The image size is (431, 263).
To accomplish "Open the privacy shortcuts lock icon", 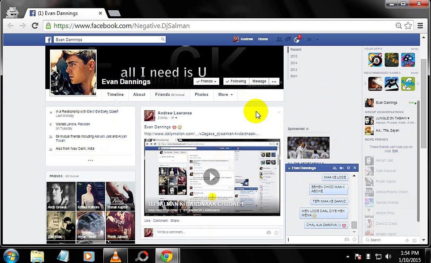I will [310, 39].
